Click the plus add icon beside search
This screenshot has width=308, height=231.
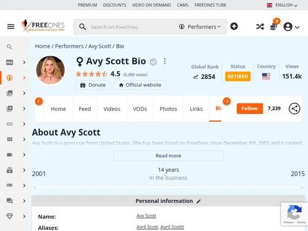234,26
